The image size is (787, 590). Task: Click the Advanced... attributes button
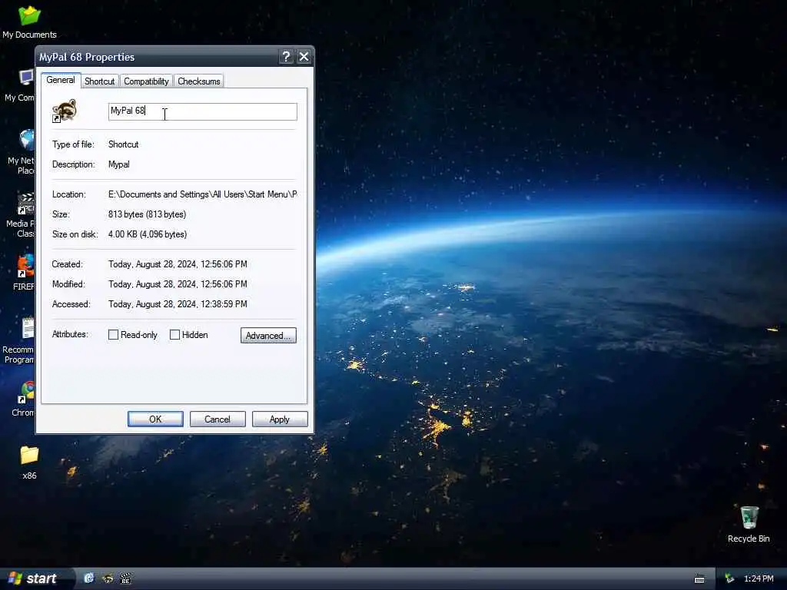click(x=268, y=336)
